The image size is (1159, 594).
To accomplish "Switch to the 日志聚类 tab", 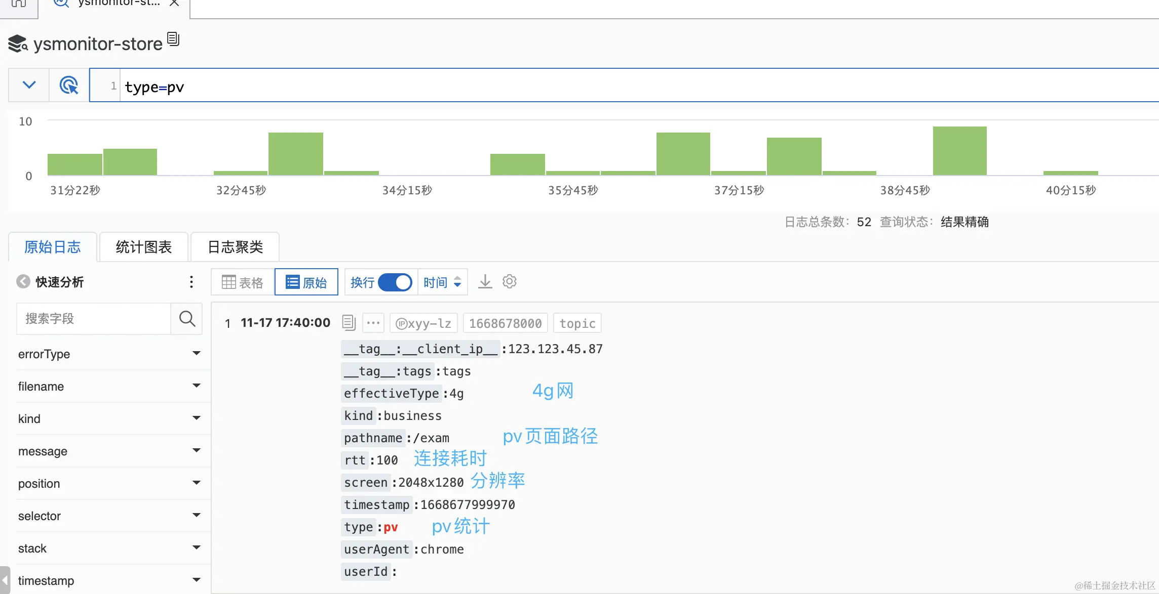I will pos(235,247).
